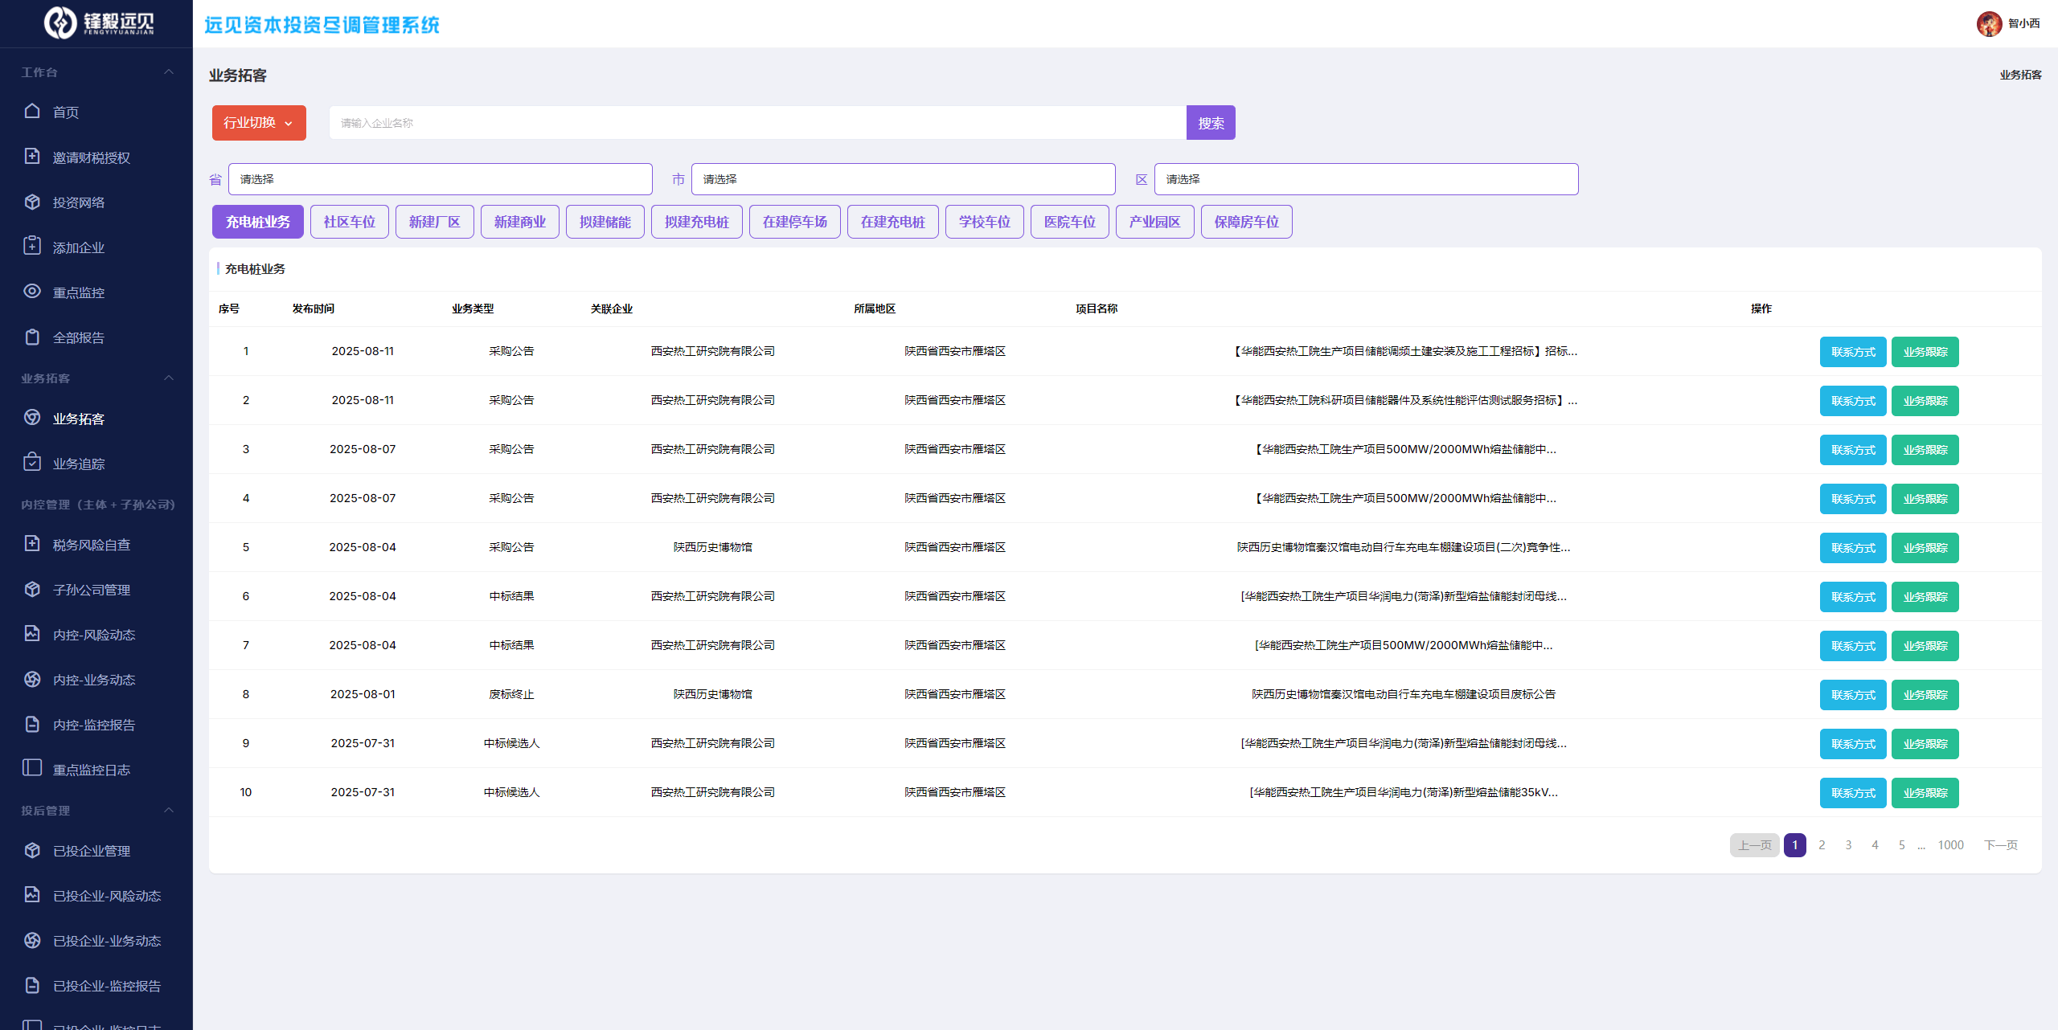Switch to the 社区车位 tab

350,222
